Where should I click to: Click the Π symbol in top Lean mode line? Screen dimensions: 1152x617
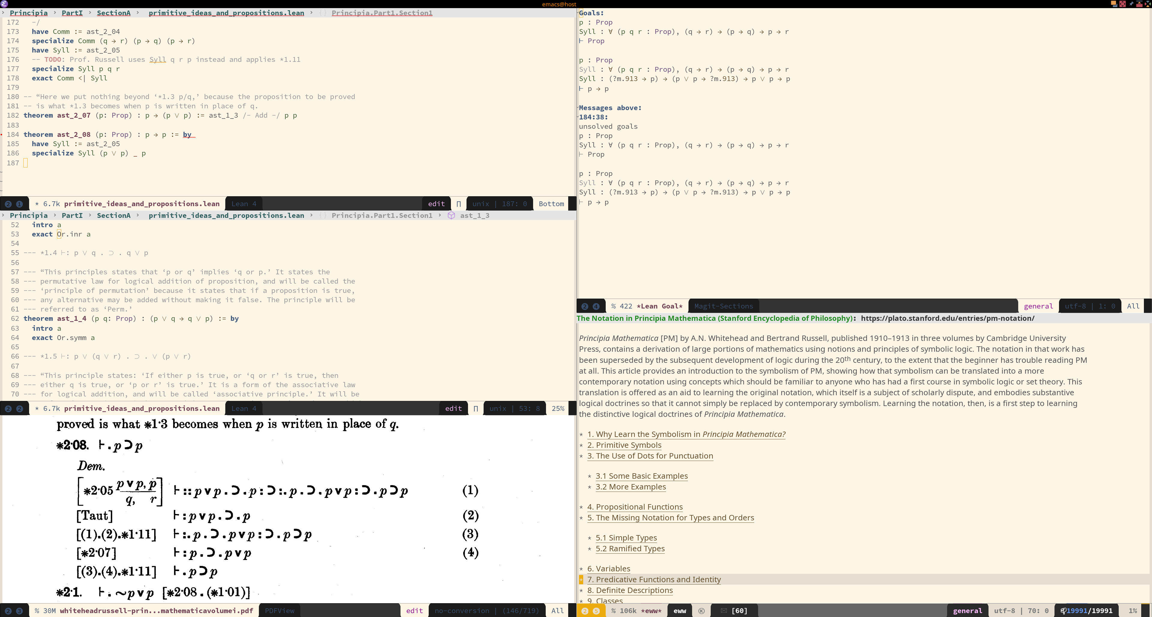point(458,204)
